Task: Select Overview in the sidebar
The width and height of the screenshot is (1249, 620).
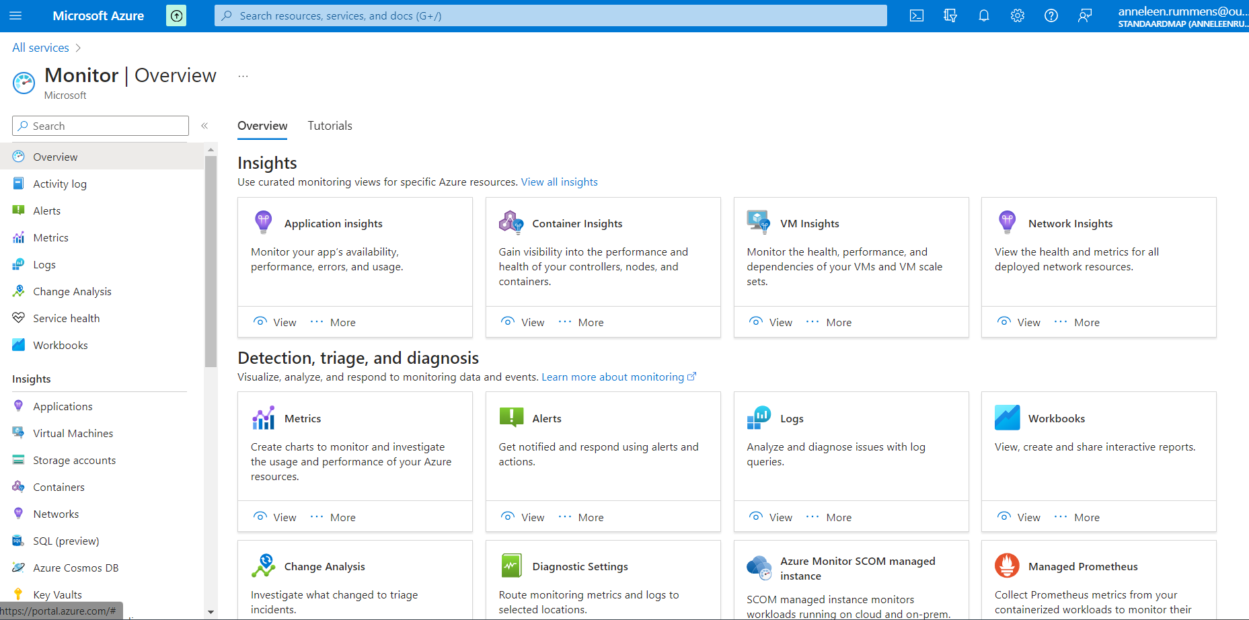Action: [x=102, y=157]
